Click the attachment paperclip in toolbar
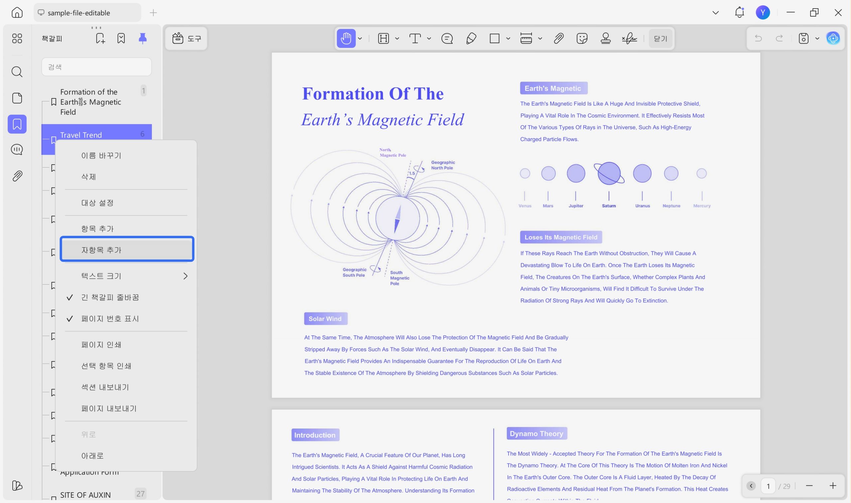The image size is (851, 503). tap(558, 38)
